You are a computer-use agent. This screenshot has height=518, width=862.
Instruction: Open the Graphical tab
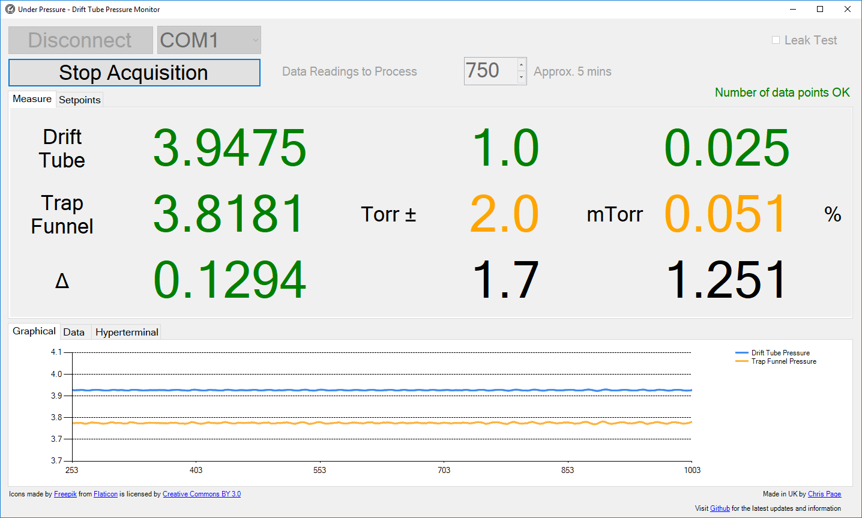coord(34,331)
